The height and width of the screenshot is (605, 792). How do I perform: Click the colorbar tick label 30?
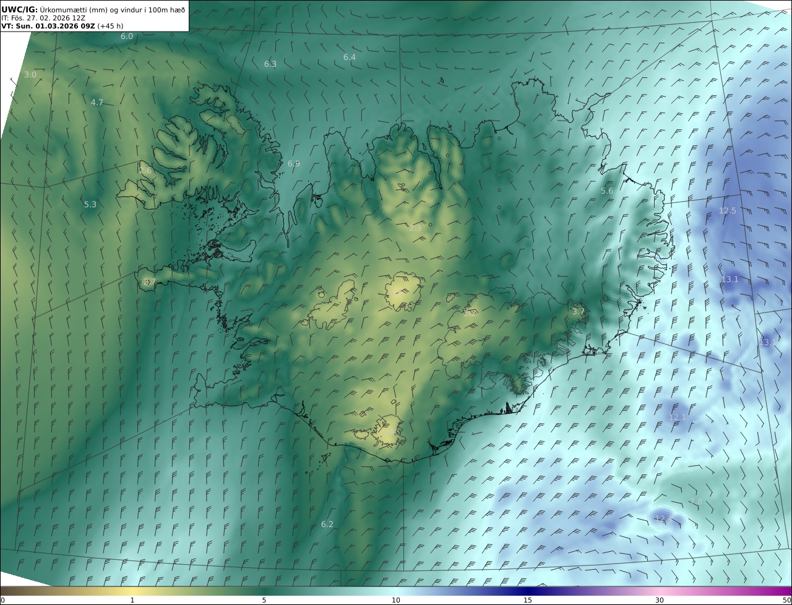660,600
